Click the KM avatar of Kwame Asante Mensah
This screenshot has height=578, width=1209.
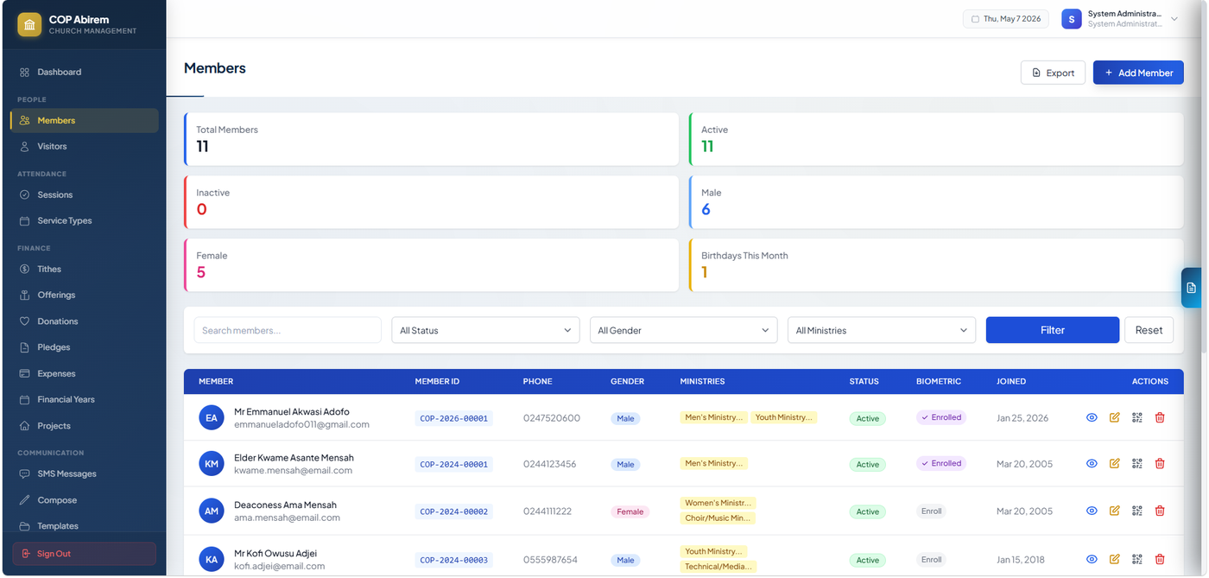[212, 464]
